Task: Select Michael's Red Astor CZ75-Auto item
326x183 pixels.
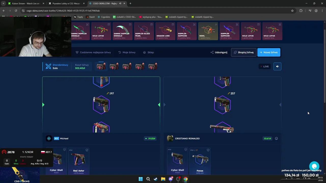Action: (79, 161)
